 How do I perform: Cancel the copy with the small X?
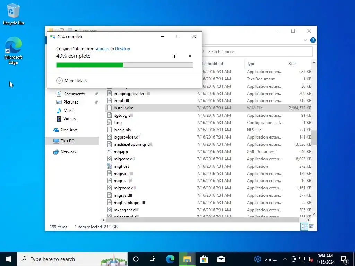(190, 56)
